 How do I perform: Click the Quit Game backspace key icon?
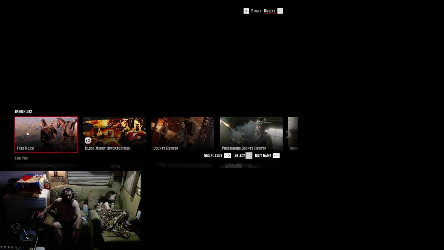276,156
